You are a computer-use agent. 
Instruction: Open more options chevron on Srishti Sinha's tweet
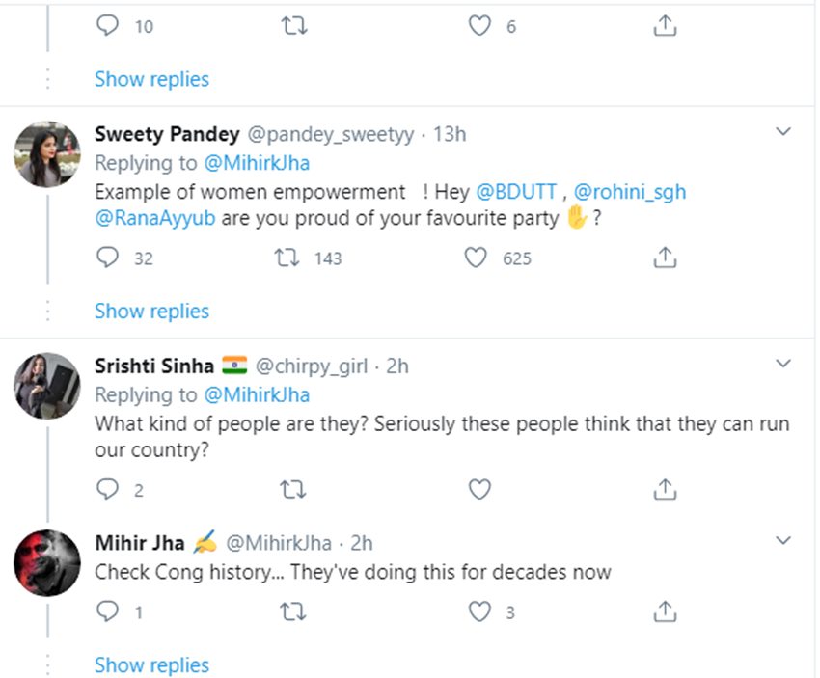783,364
